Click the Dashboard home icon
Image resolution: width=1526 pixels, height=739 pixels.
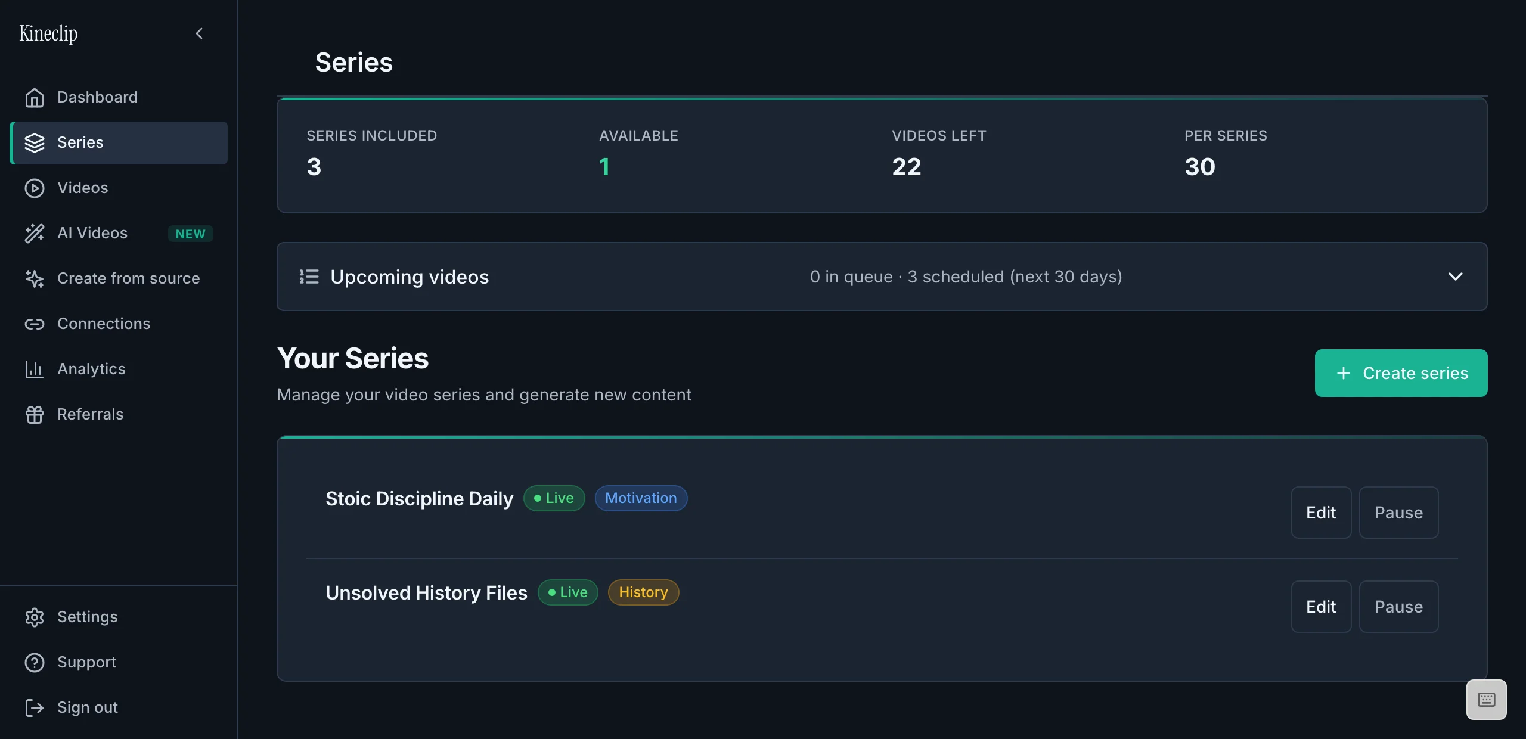click(34, 97)
